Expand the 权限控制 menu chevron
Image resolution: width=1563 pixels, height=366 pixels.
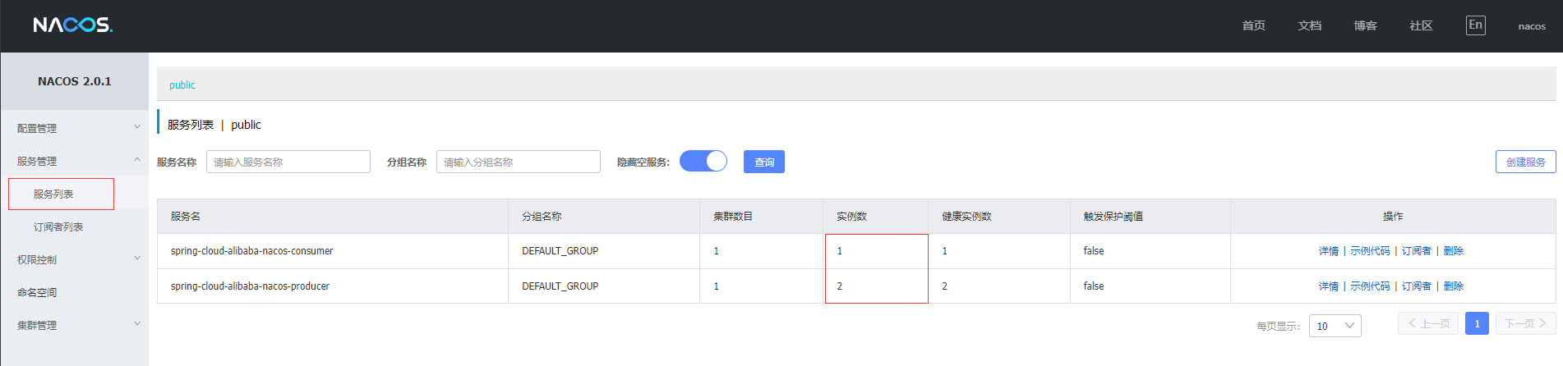point(137,258)
